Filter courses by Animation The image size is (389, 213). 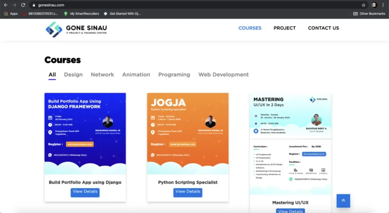pos(136,75)
